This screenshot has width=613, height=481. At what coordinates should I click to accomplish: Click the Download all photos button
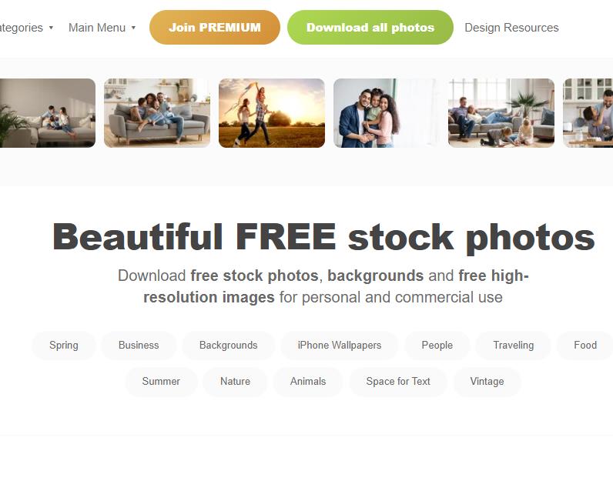[370, 28]
